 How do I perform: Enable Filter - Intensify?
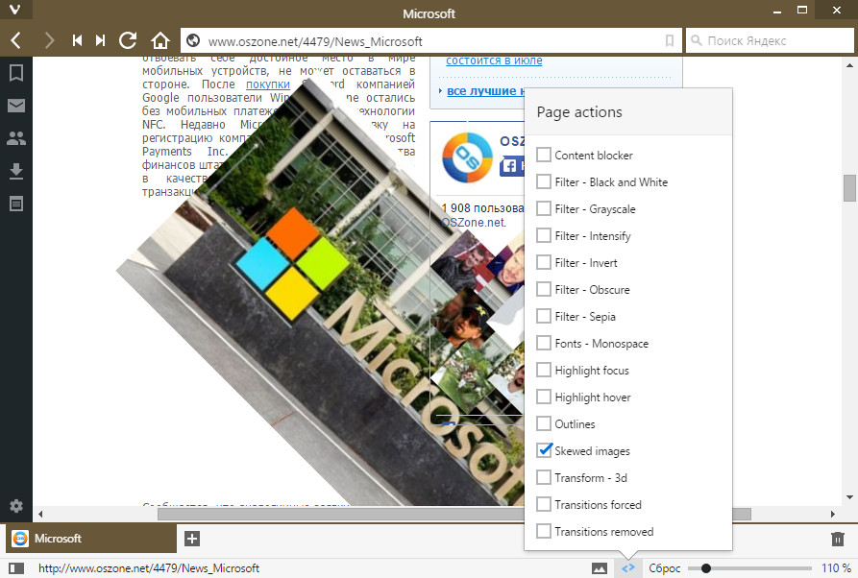pos(544,235)
